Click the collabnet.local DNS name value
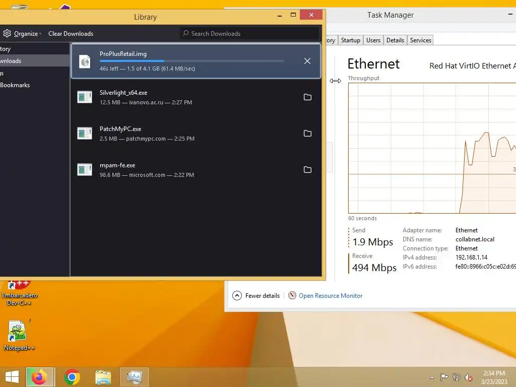This screenshot has height=387, width=516. click(475, 239)
